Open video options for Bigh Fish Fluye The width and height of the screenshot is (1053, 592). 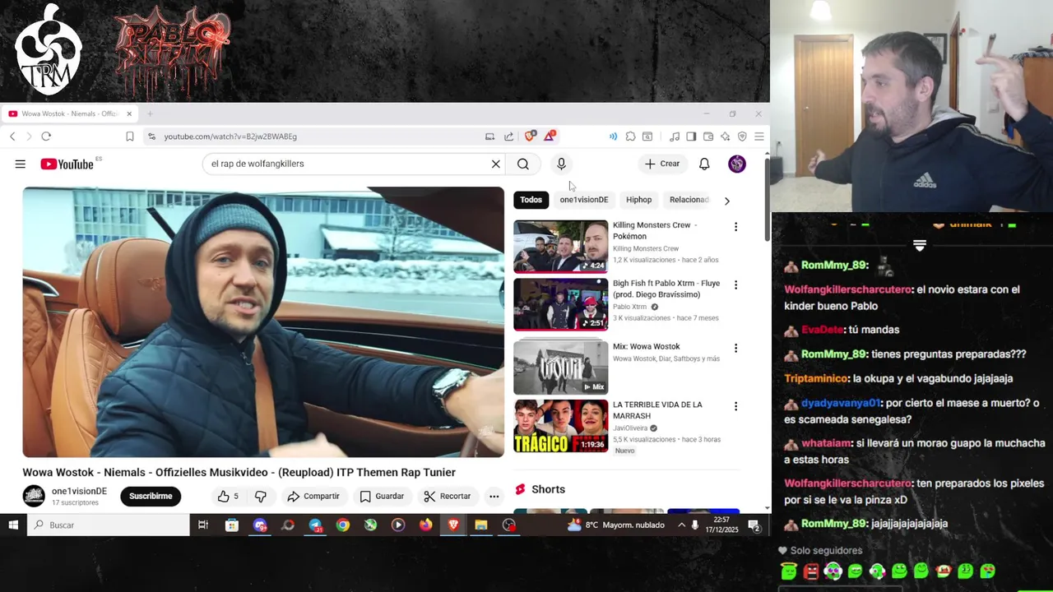735,285
